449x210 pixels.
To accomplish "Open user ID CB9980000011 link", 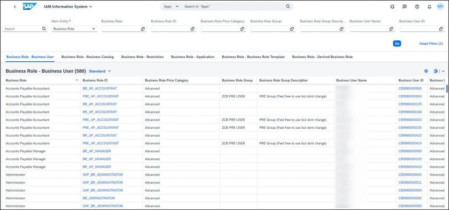I will pyautogui.click(x=410, y=182).
